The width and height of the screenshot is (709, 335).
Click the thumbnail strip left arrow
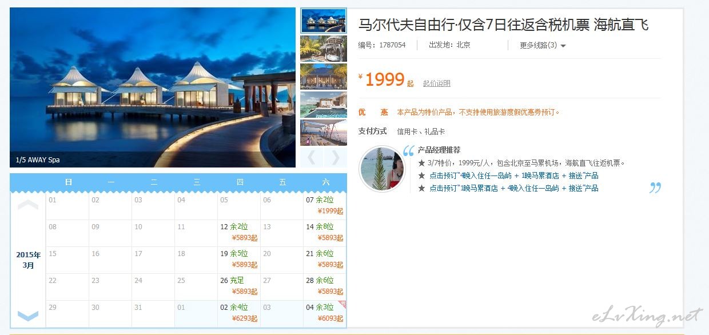pyautogui.click(x=311, y=158)
